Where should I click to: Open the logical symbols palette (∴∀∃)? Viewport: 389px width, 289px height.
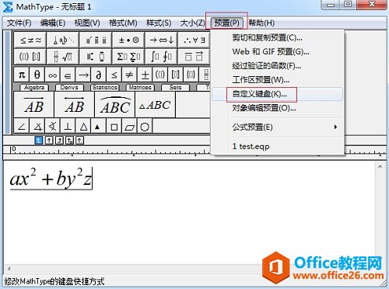[x=194, y=40]
